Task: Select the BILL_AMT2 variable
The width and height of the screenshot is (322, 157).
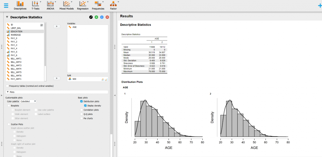Action: (x=25, y=62)
